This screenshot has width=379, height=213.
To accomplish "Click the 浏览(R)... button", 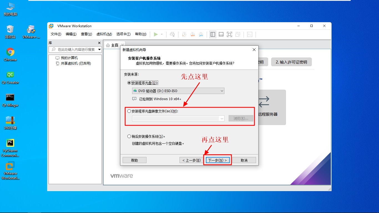I will (x=241, y=118).
